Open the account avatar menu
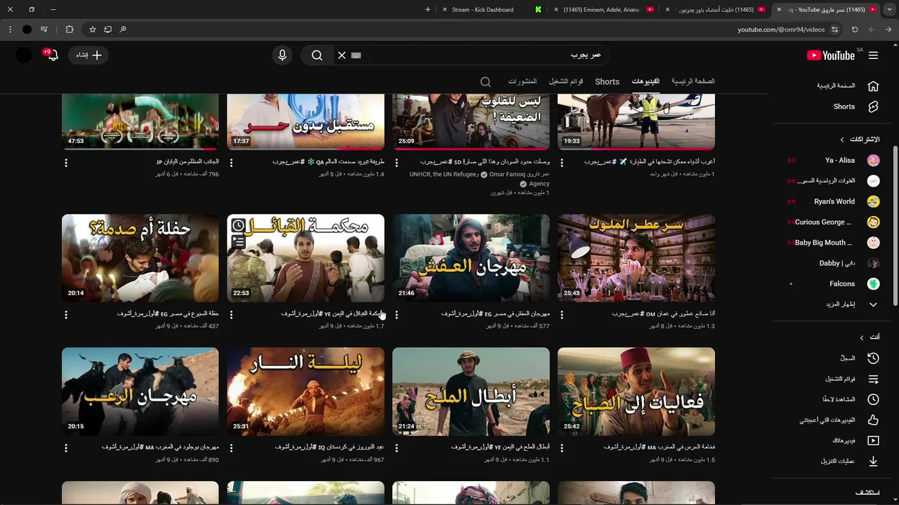This screenshot has height=505, width=899. point(24,55)
